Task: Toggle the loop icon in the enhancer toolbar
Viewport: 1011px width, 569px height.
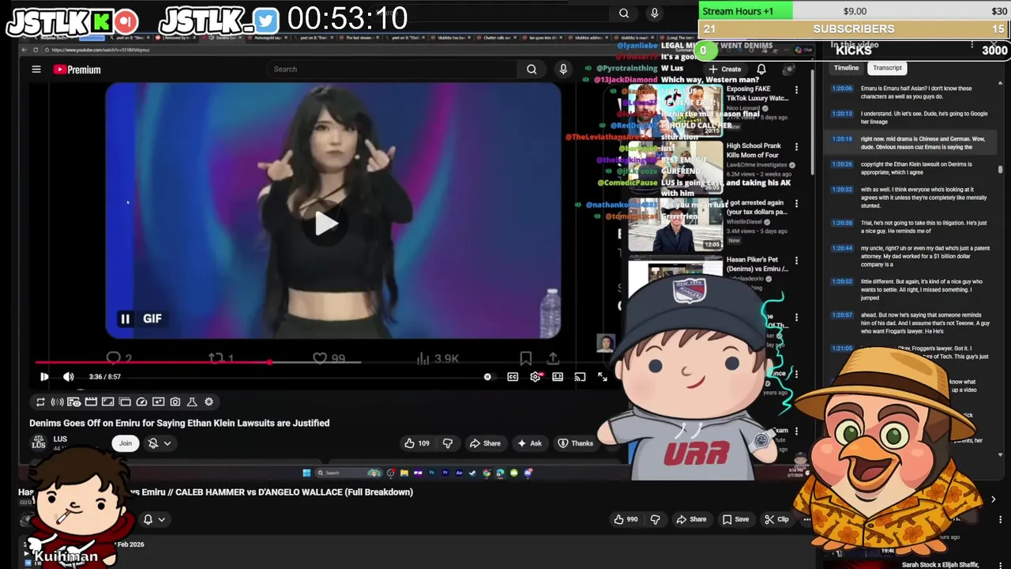Action: 40,402
